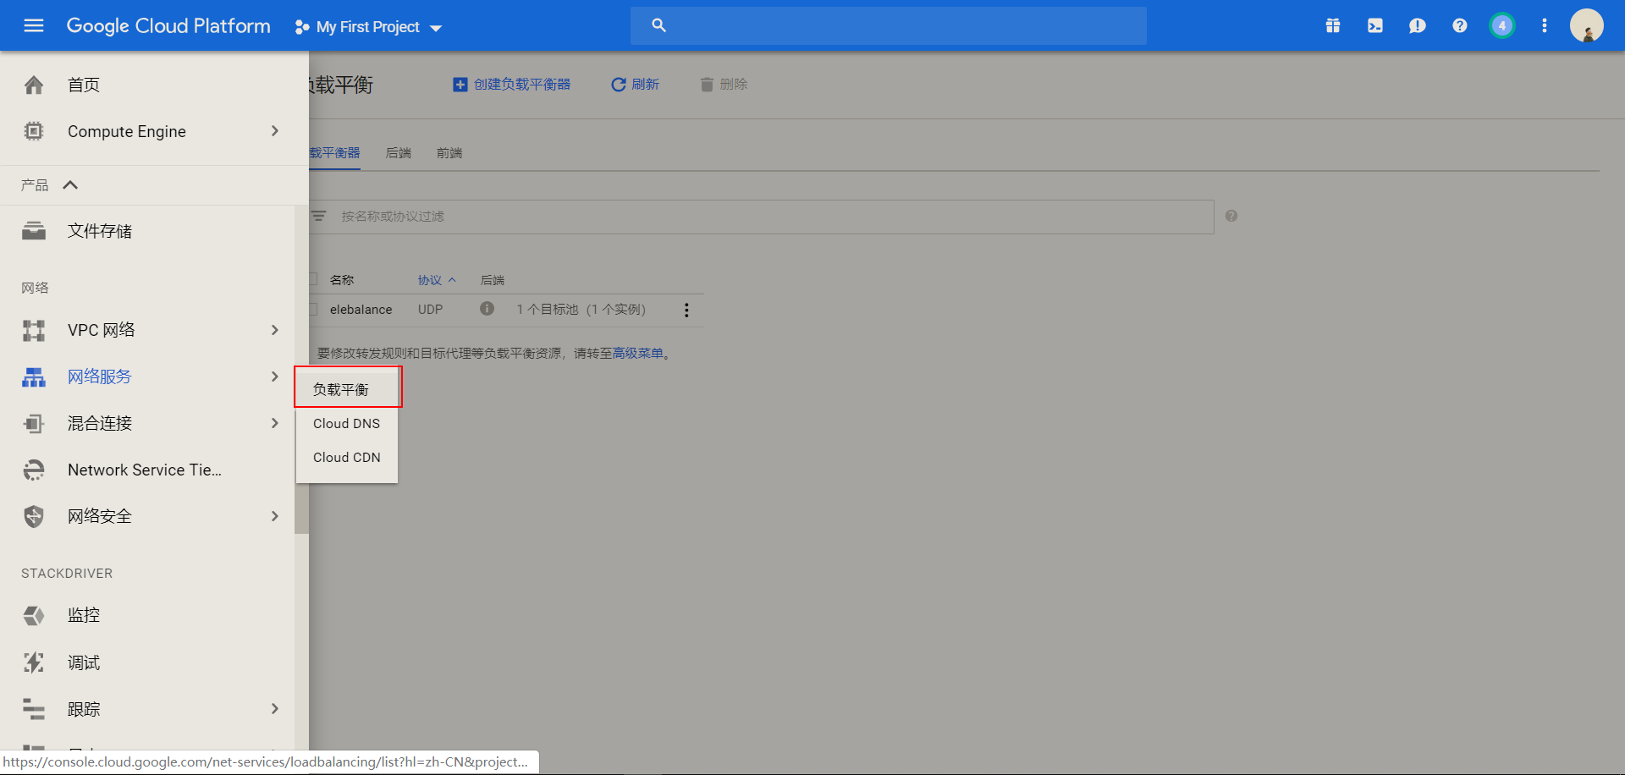Switch to the 前端 tab

pyautogui.click(x=449, y=153)
